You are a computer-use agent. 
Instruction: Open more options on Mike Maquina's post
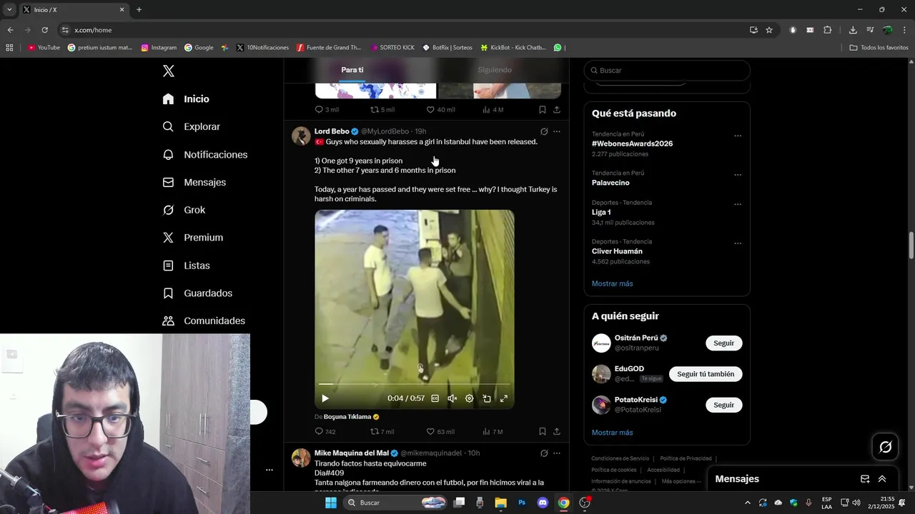click(557, 453)
